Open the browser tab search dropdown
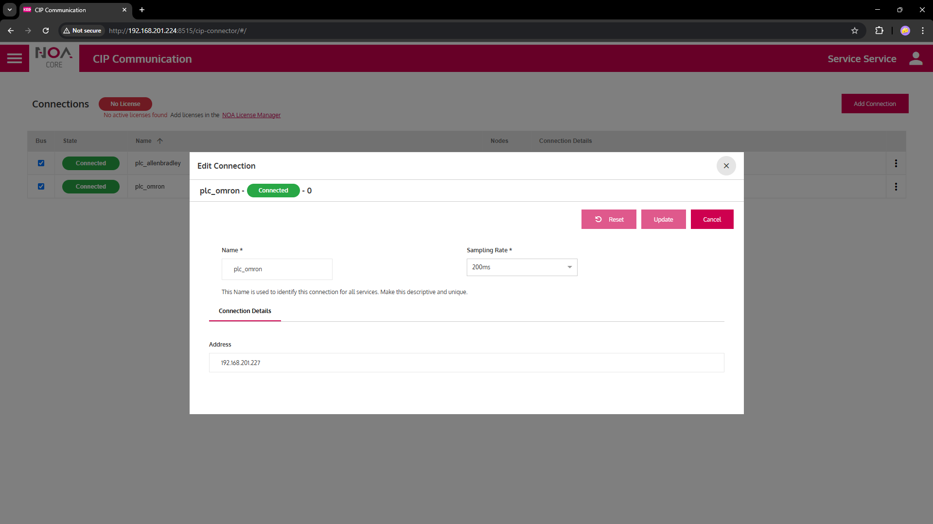933x524 pixels. click(10, 10)
